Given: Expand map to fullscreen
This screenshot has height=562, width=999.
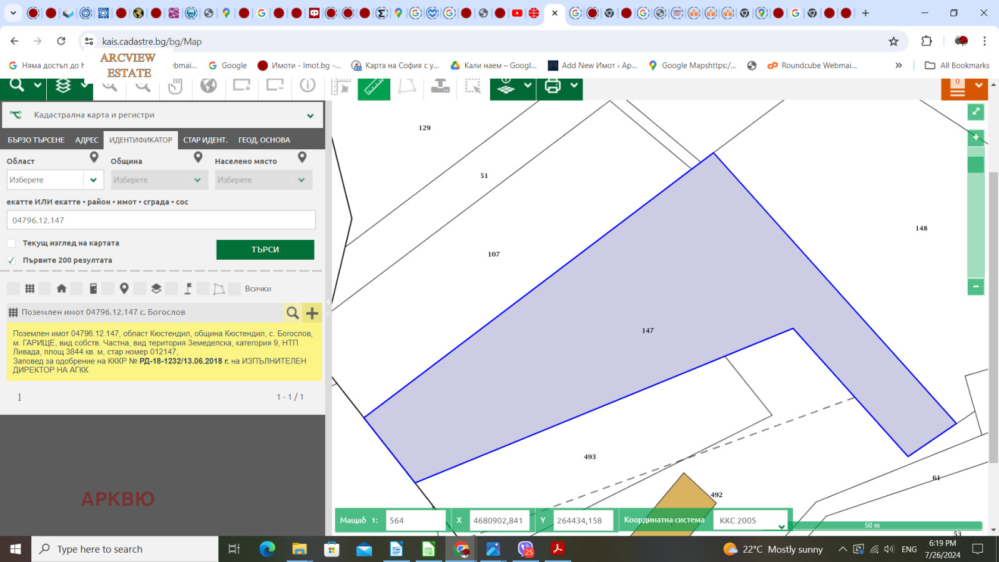Looking at the screenshot, I should click(975, 112).
